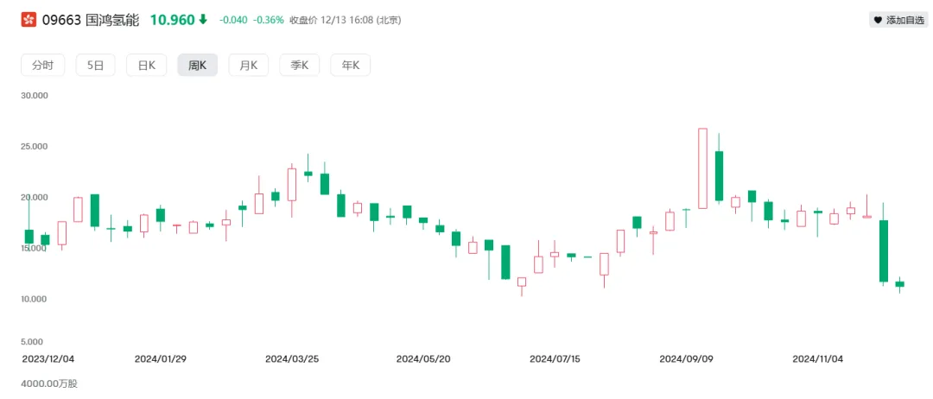Click the 2024/07/15 date label

[555, 359]
